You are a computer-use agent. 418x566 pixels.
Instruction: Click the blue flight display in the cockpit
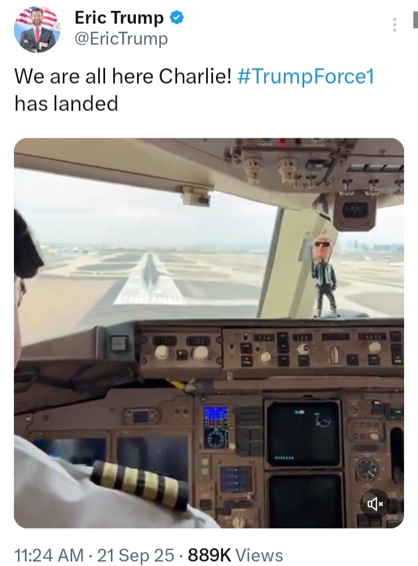point(216,427)
